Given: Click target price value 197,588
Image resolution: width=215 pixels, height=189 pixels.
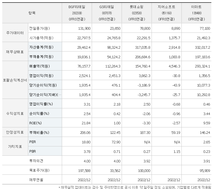Looking at the screenshot, I should coord(84,171).
